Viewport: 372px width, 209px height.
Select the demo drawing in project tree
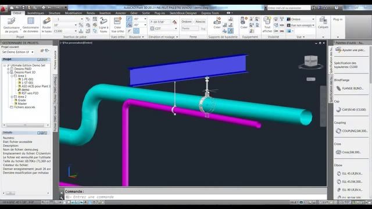click(25, 90)
